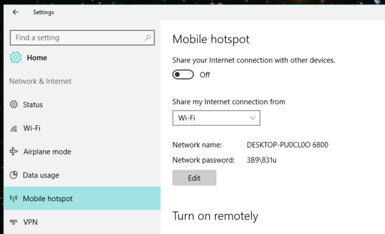Go back with the arrow icon
Screen dimensions: 385x234
point(15,12)
